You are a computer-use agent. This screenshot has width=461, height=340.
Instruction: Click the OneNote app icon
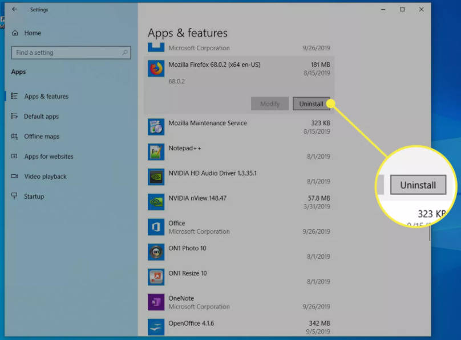(156, 302)
